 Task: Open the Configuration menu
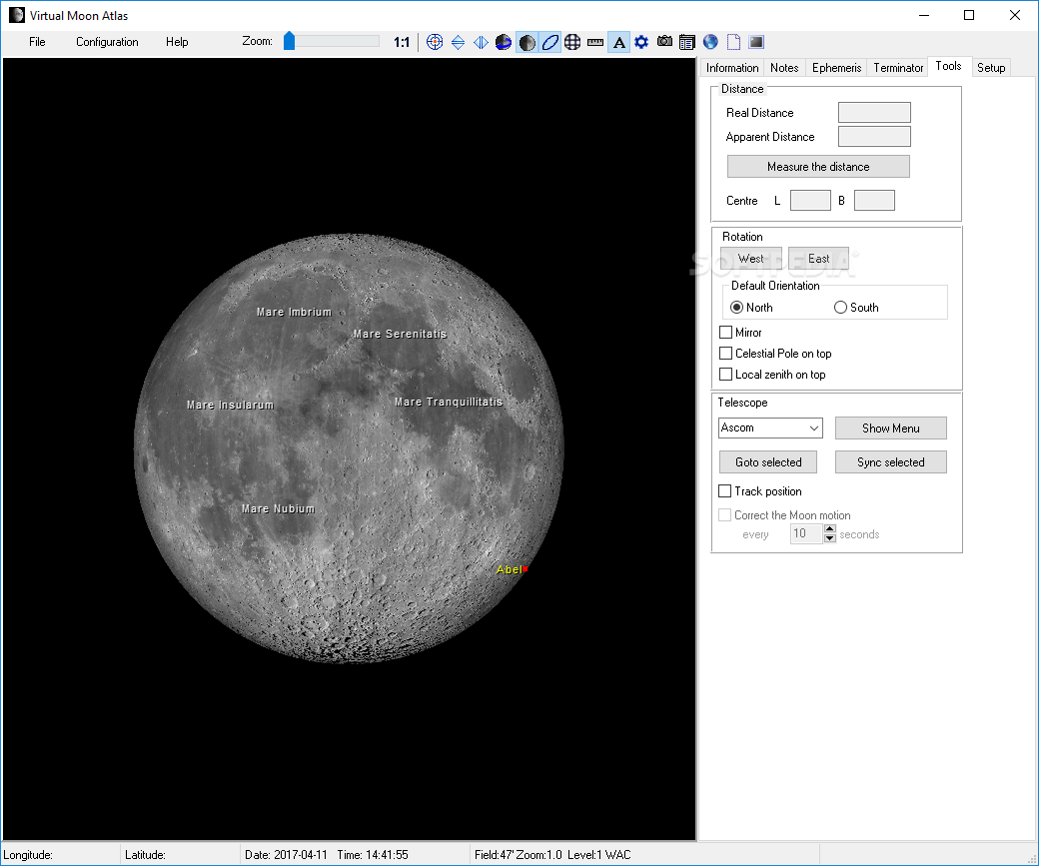click(107, 42)
